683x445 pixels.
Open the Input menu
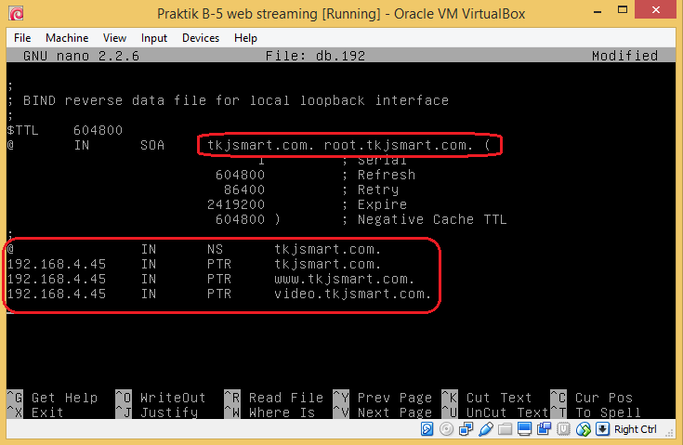(153, 38)
